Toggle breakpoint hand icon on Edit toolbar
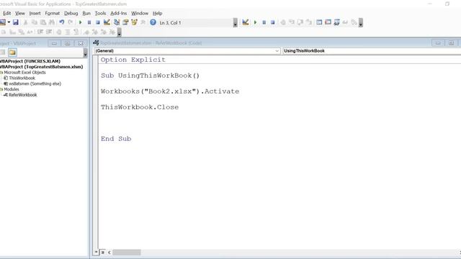Viewport: 461px width, 259px height. [x=59, y=32]
